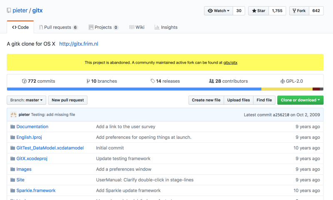Open the Site folder

pyautogui.click(x=20, y=180)
